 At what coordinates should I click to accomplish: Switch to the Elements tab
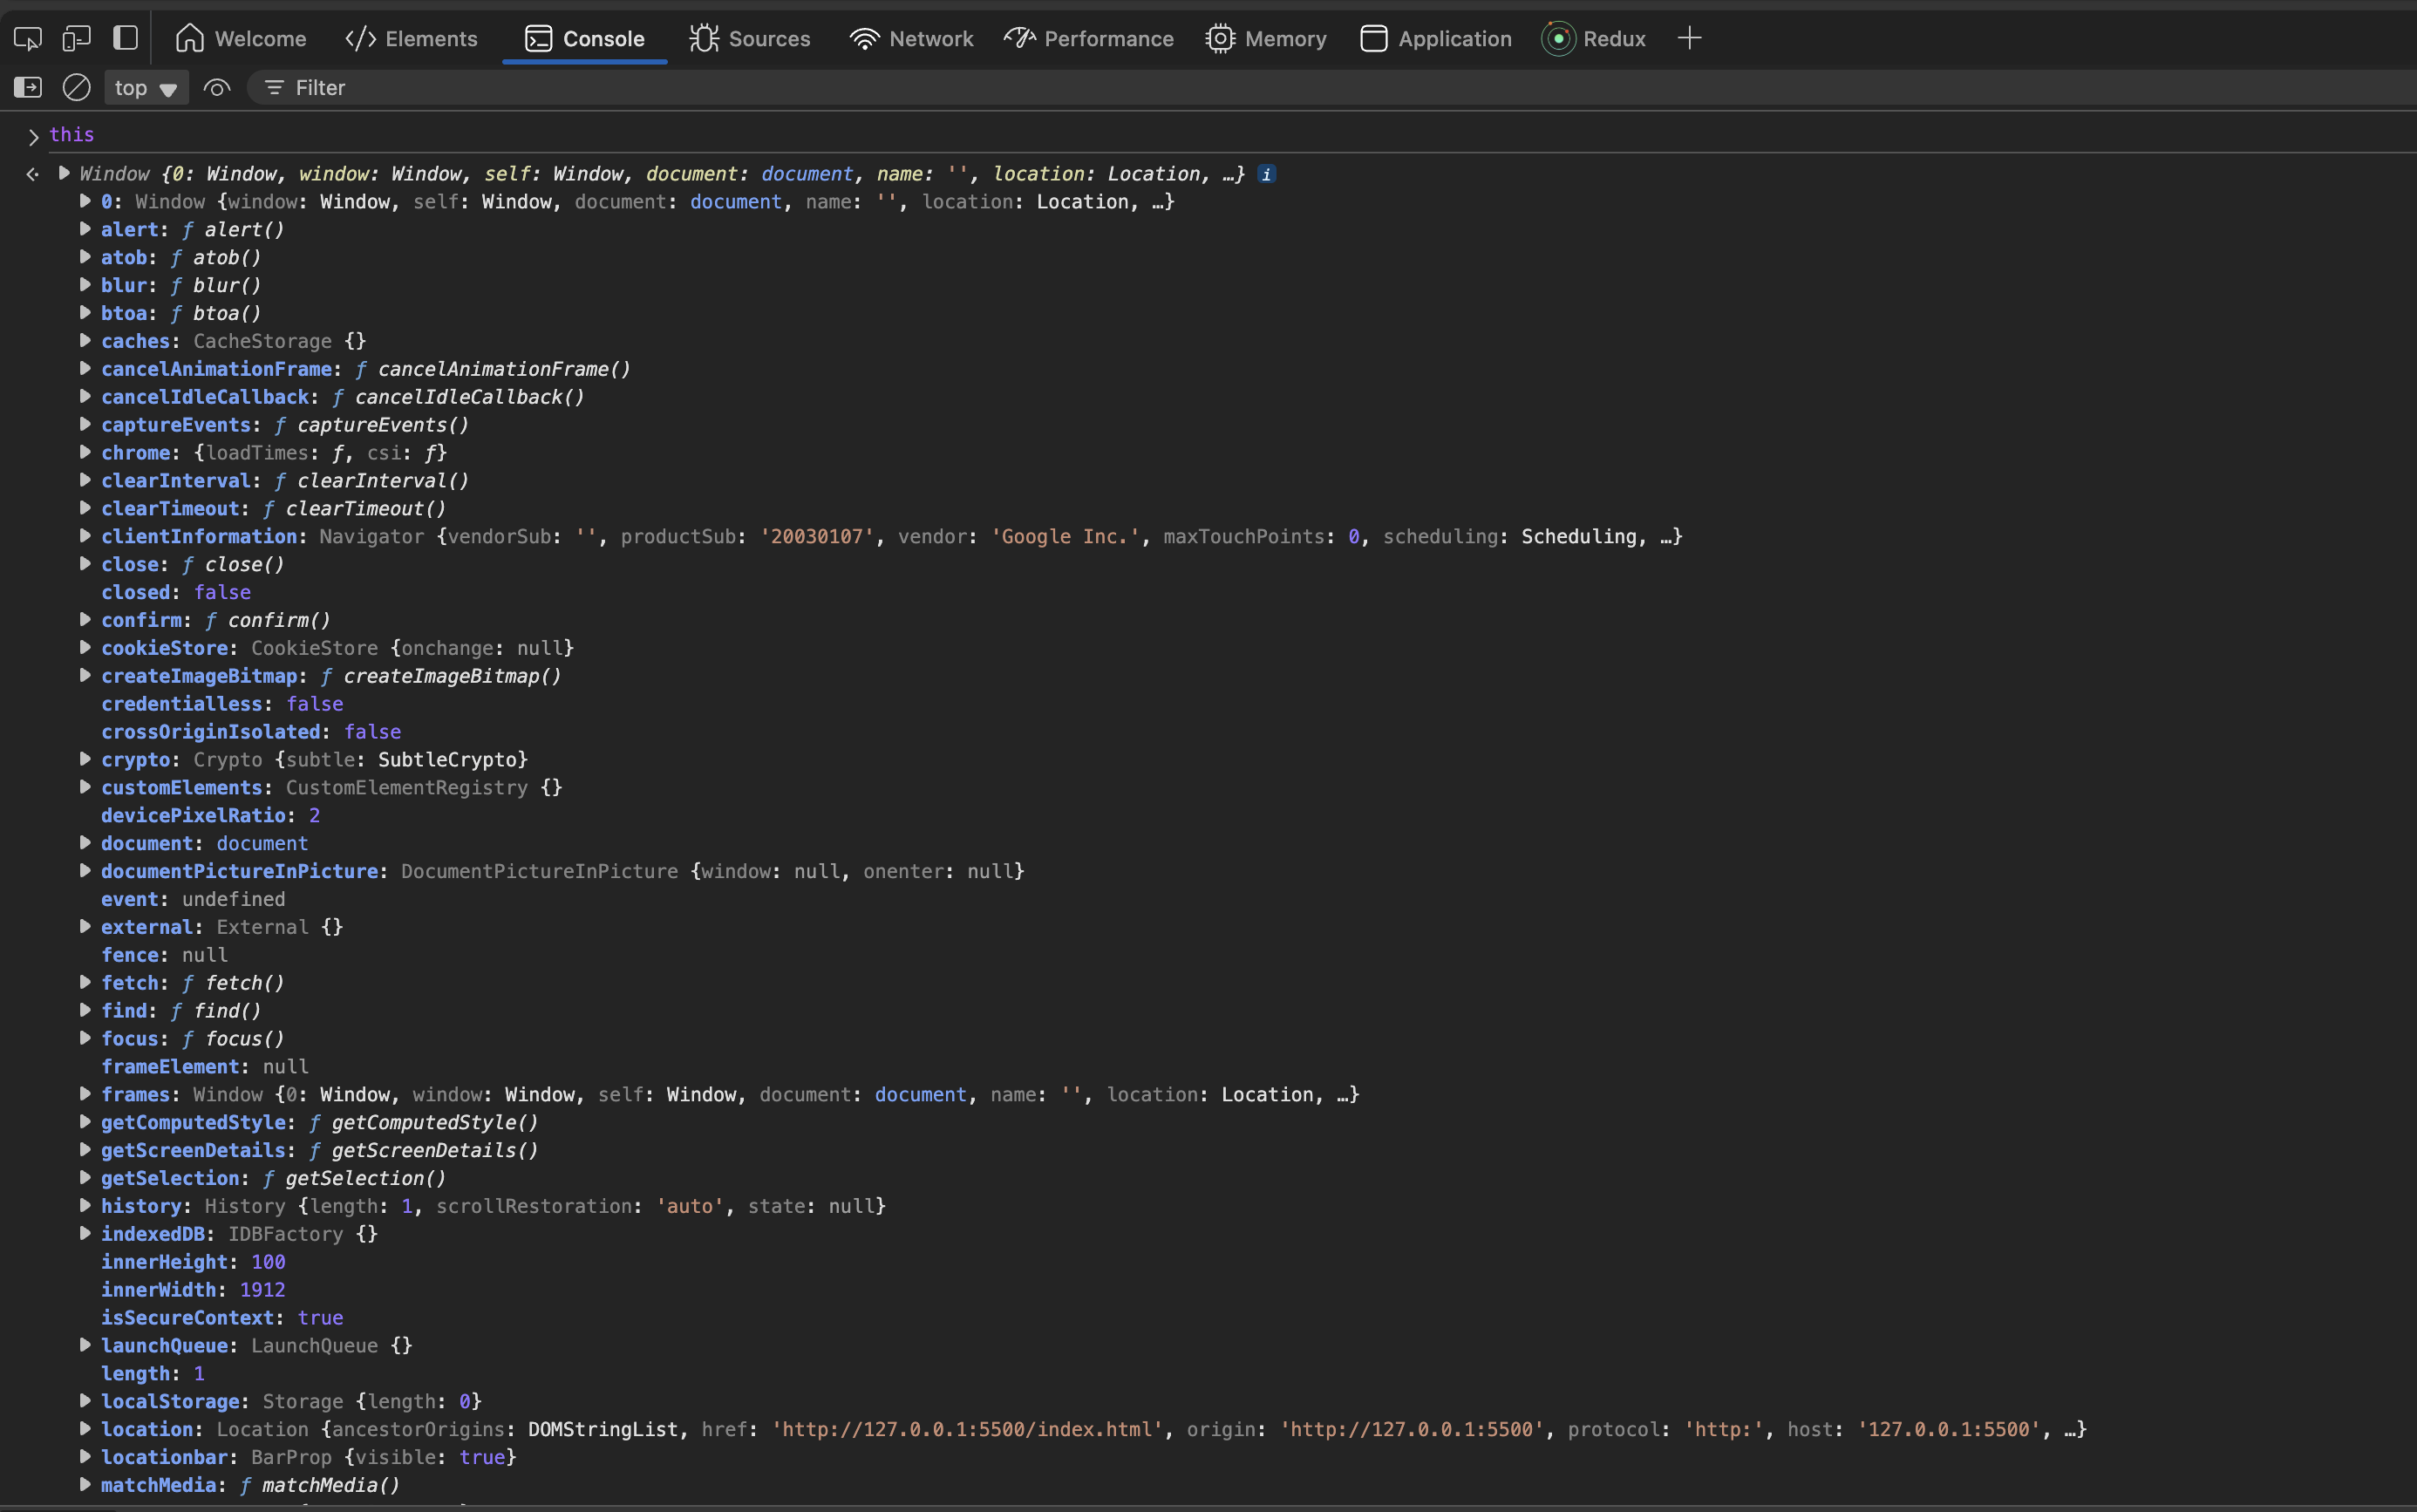(x=411, y=39)
